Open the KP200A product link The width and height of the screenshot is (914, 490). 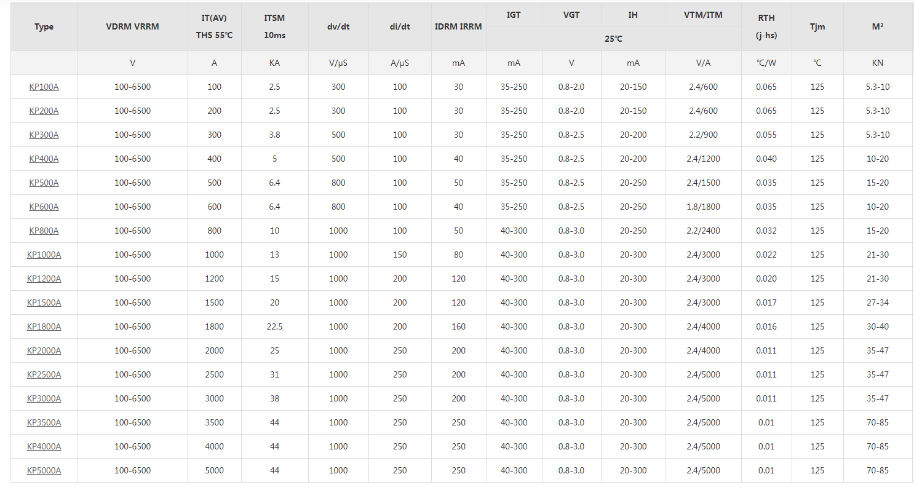coord(44,111)
